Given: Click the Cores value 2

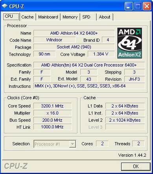Looking at the screenshot, I should click(x=102, y=144).
